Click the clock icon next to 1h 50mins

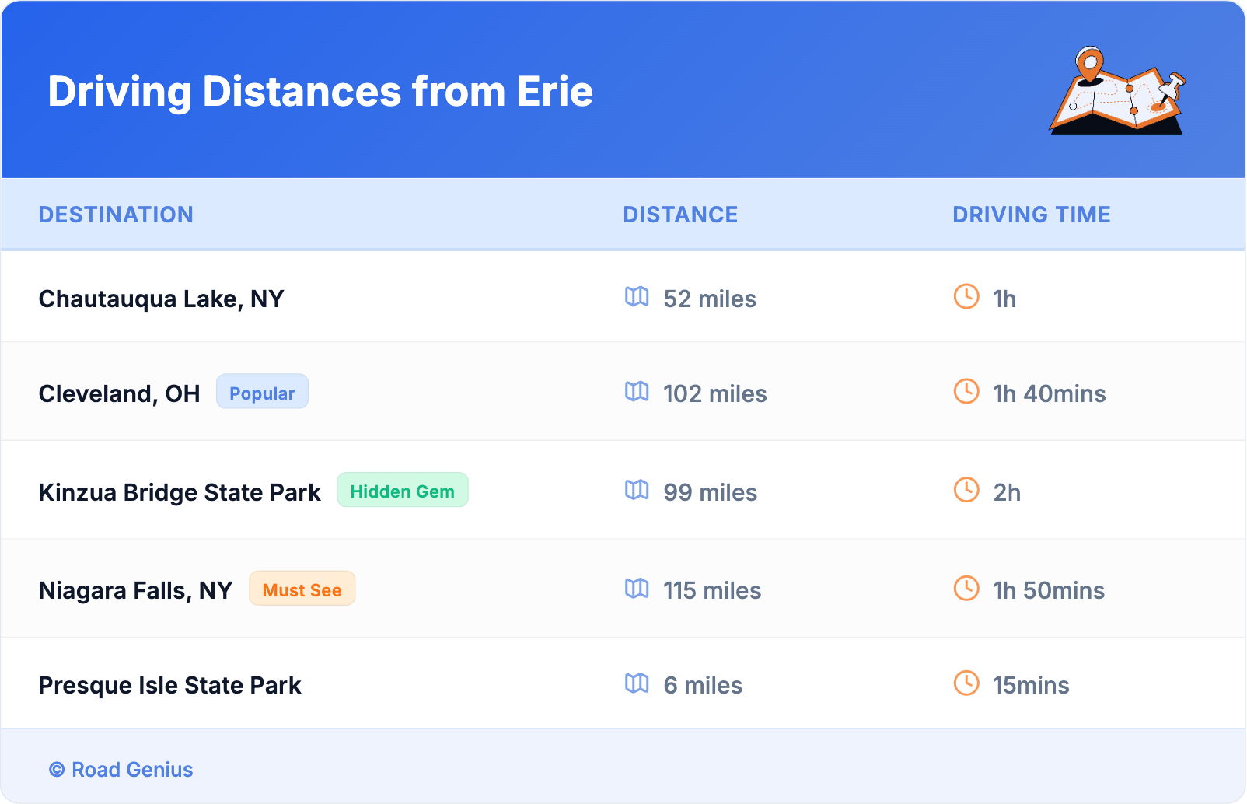pos(966,589)
